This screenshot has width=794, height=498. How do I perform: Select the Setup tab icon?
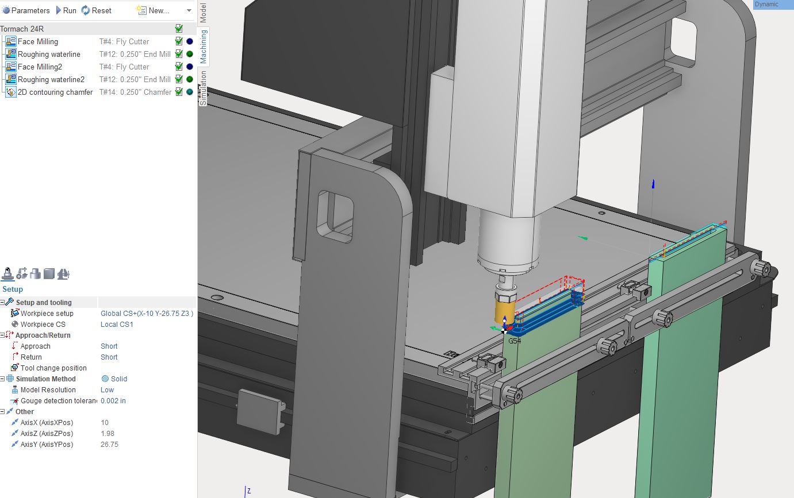coord(8,273)
